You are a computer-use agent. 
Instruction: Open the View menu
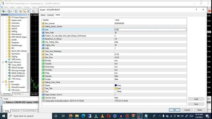pos(12,7)
